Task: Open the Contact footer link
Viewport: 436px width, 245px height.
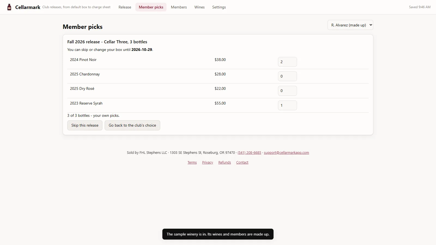Action: (x=242, y=163)
